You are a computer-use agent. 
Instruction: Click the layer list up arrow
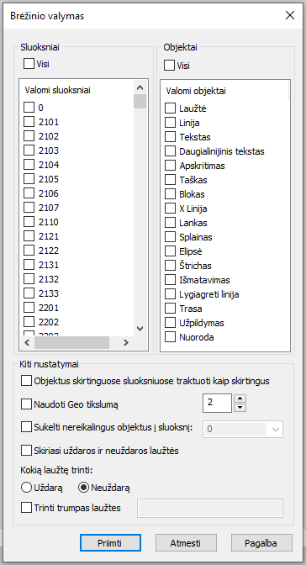click(x=140, y=87)
